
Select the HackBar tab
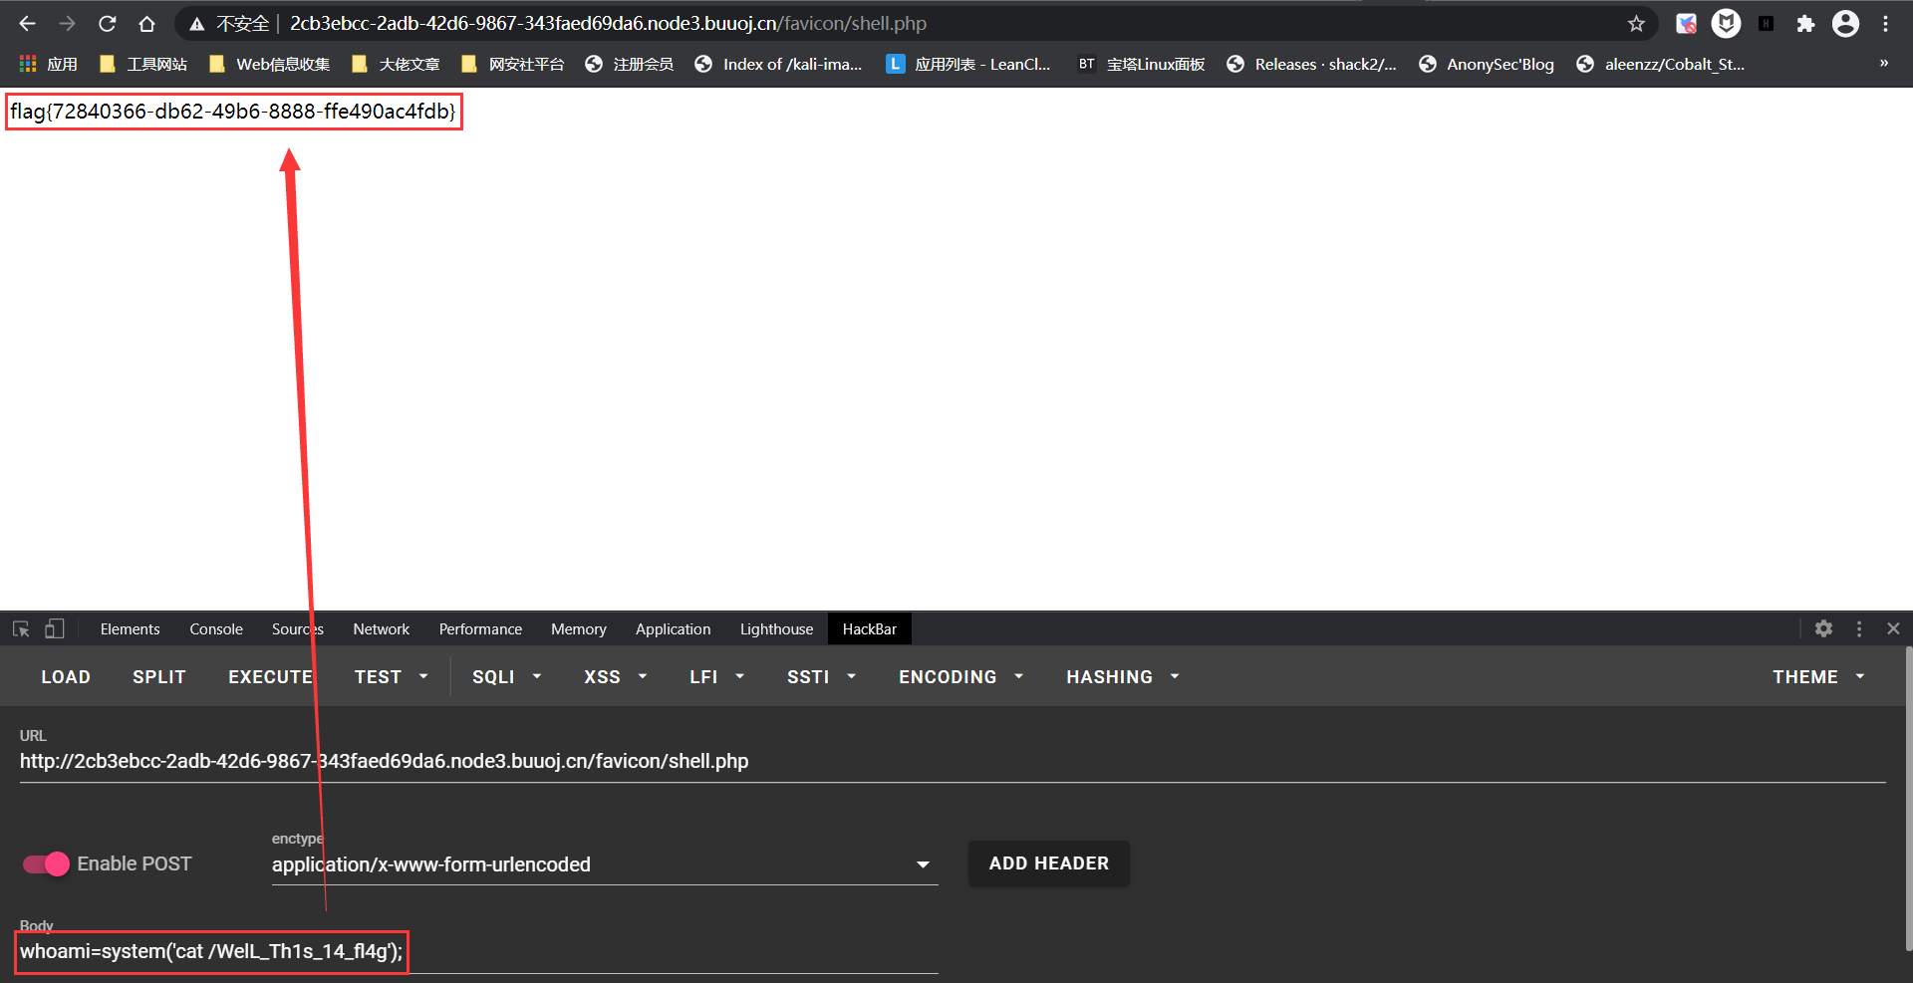869,629
